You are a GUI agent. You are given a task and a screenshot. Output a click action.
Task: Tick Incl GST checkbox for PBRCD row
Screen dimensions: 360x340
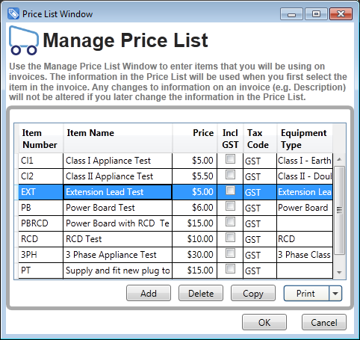230,222
